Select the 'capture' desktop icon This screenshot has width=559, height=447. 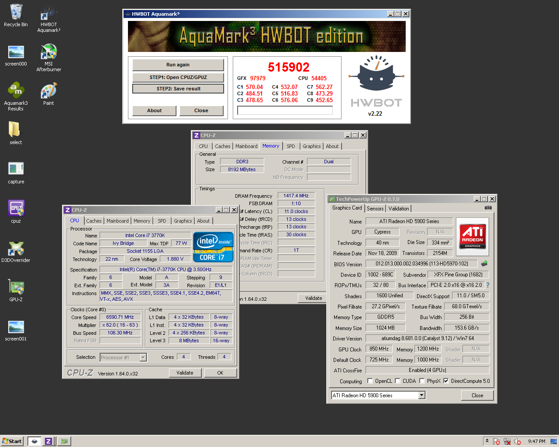pos(16,173)
